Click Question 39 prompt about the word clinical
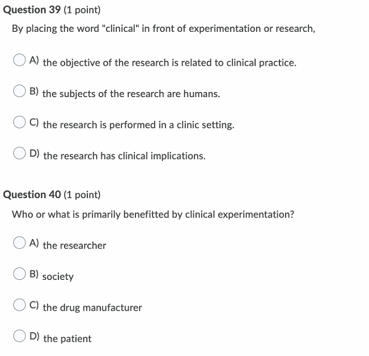The height and width of the screenshot is (356, 369). (164, 29)
